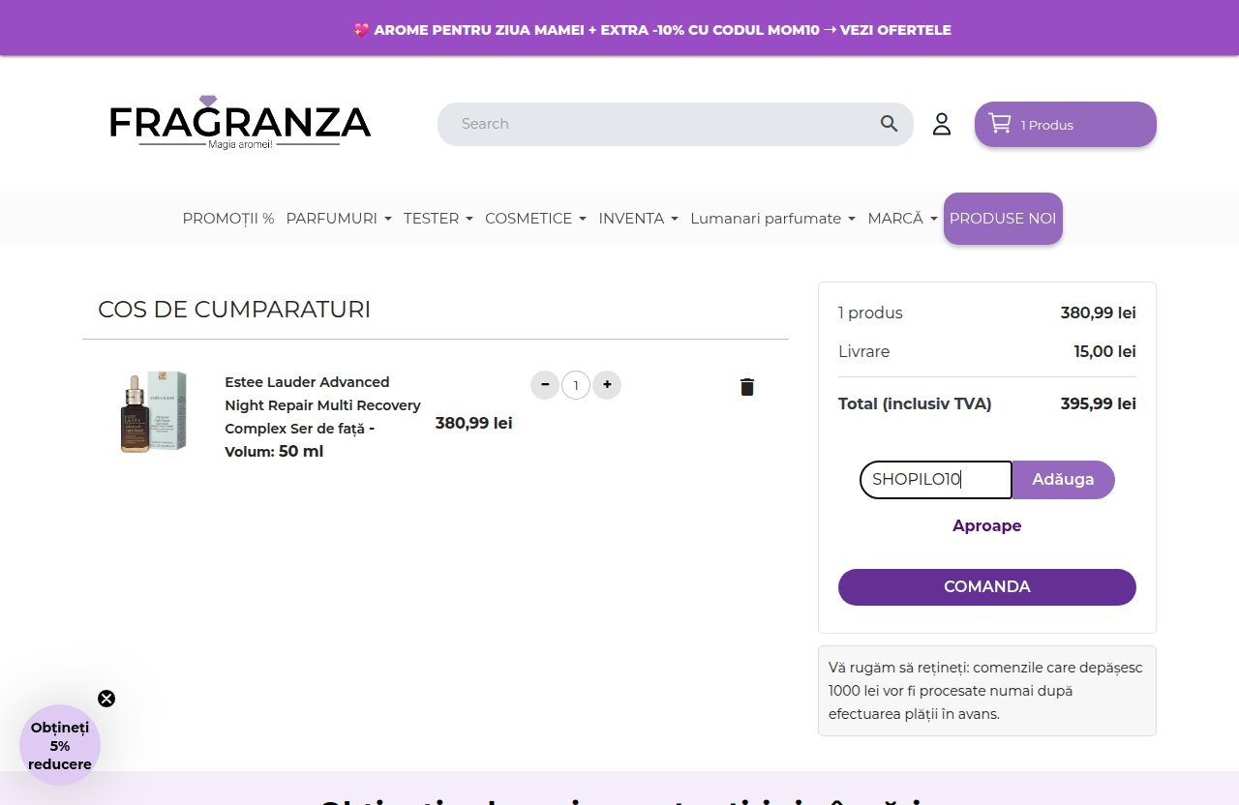Viewport: 1239px width, 805px height.
Task: Click the total amount 395,99 lei
Action: tap(1099, 403)
